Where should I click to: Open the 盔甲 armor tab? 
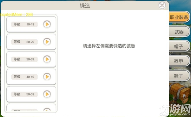pos(179,61)
